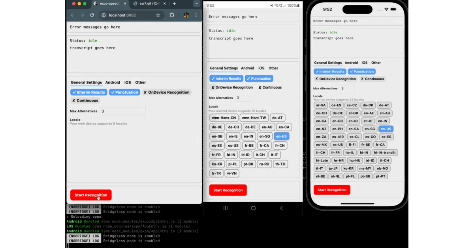Viewport: 474px width, 248px height.
Task: Toggle Punctuation in the web window
Action: 125,92
